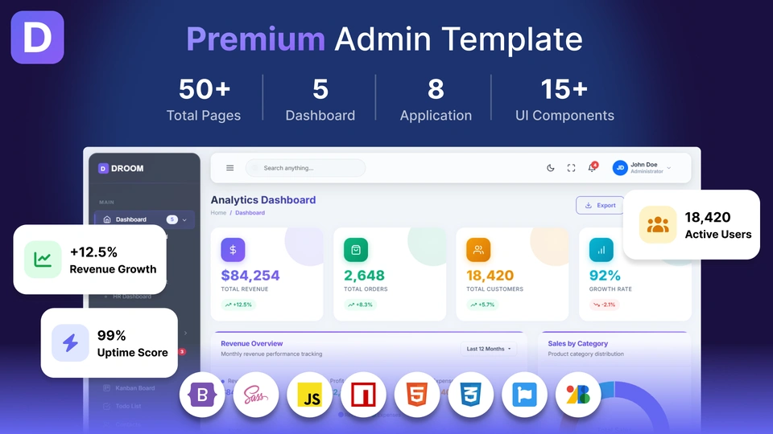Click the Total Customers people icon
The height and width of the screenshot is (434, 773).
(478, 249)
